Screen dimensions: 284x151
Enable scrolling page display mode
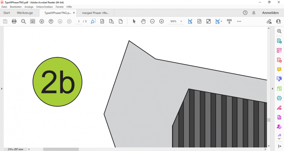click(217, 21)
